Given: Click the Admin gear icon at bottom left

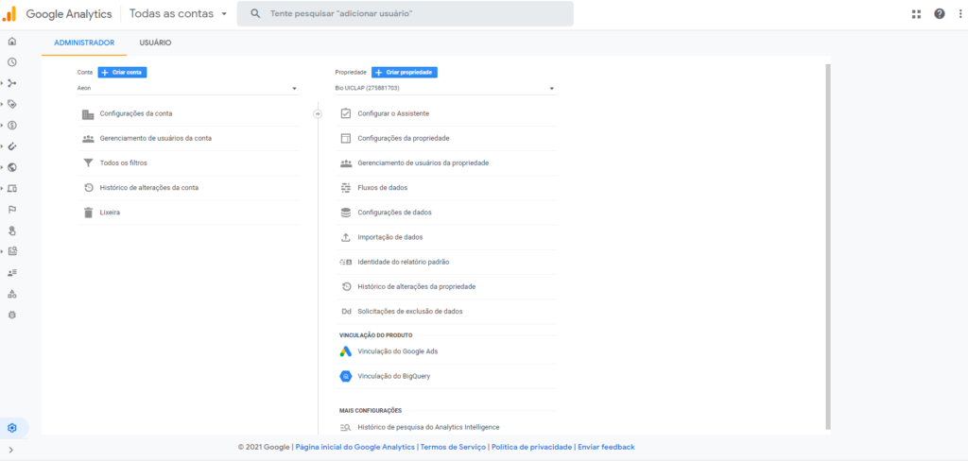Looking at the screenshot, I should point(11,428).
